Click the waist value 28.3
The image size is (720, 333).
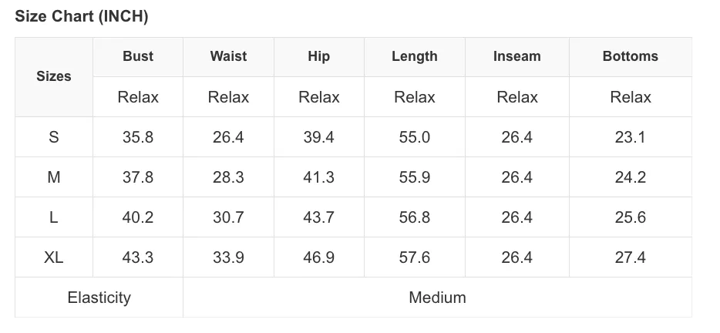228,177
